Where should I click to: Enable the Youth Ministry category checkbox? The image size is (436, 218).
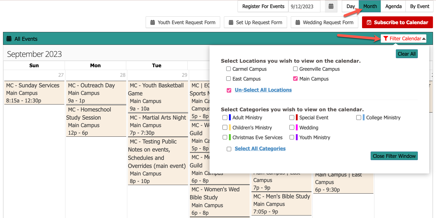point(292,137)
